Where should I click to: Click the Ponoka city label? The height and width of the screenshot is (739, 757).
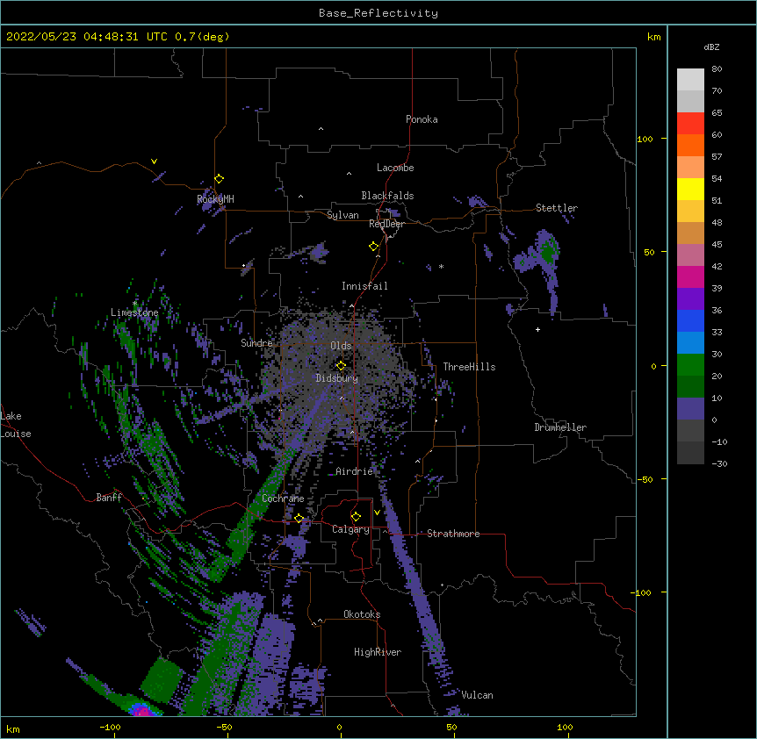(x=422, y=119)
